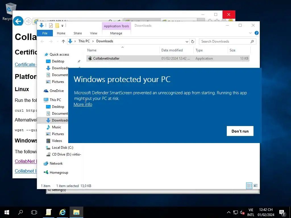
Task: Open Pictures under This PC
Action: pos(58,134)
